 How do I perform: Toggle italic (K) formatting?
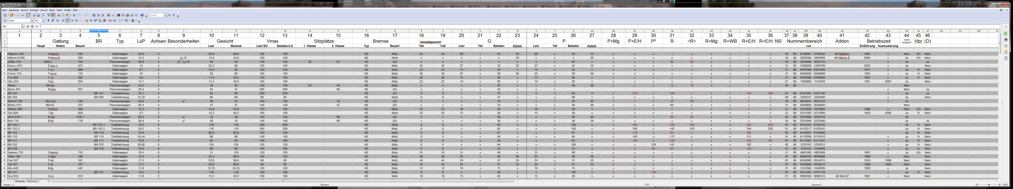(x=53, y=21)
